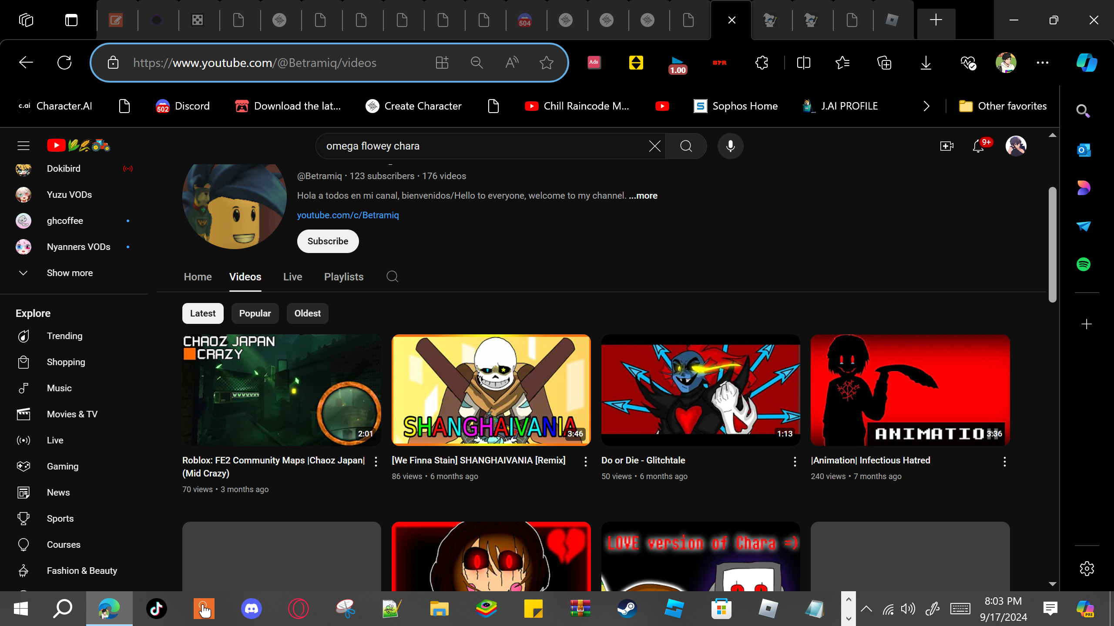The image size is (1114, 626).
Task: Switch to the Playlists tab
Action: coord(343,277)
